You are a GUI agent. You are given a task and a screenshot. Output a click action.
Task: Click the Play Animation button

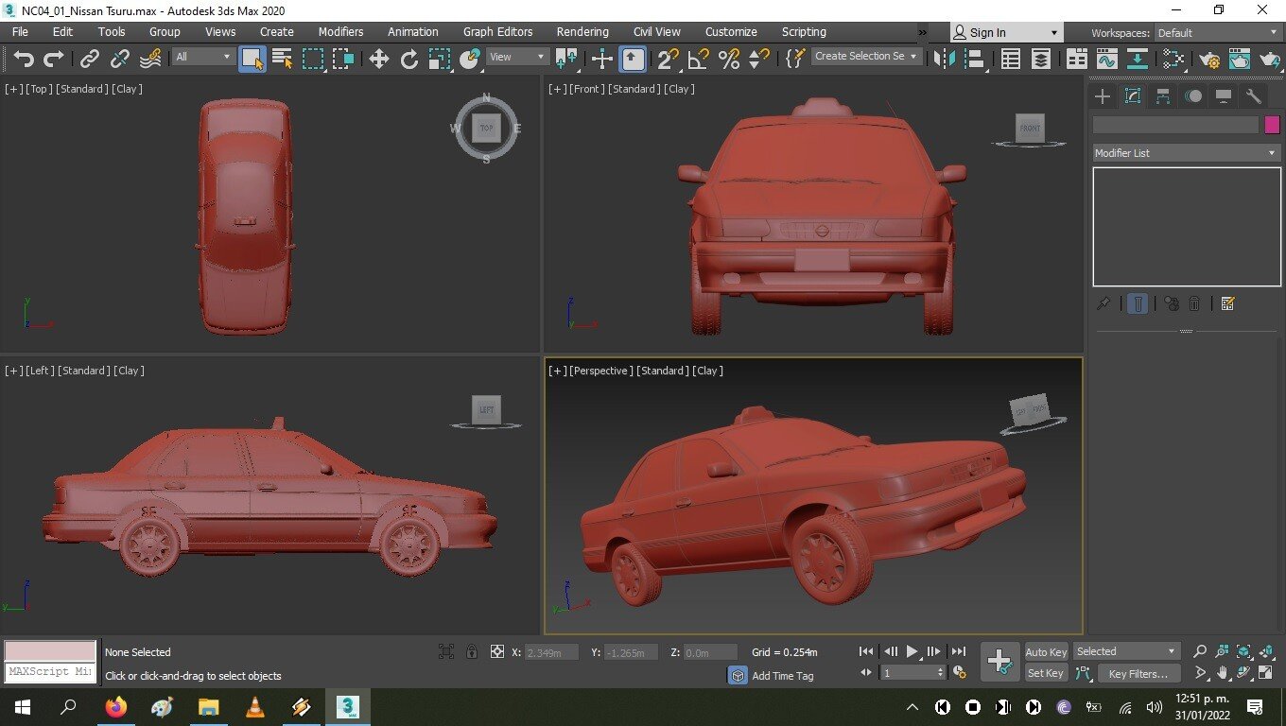click(912, 651)
